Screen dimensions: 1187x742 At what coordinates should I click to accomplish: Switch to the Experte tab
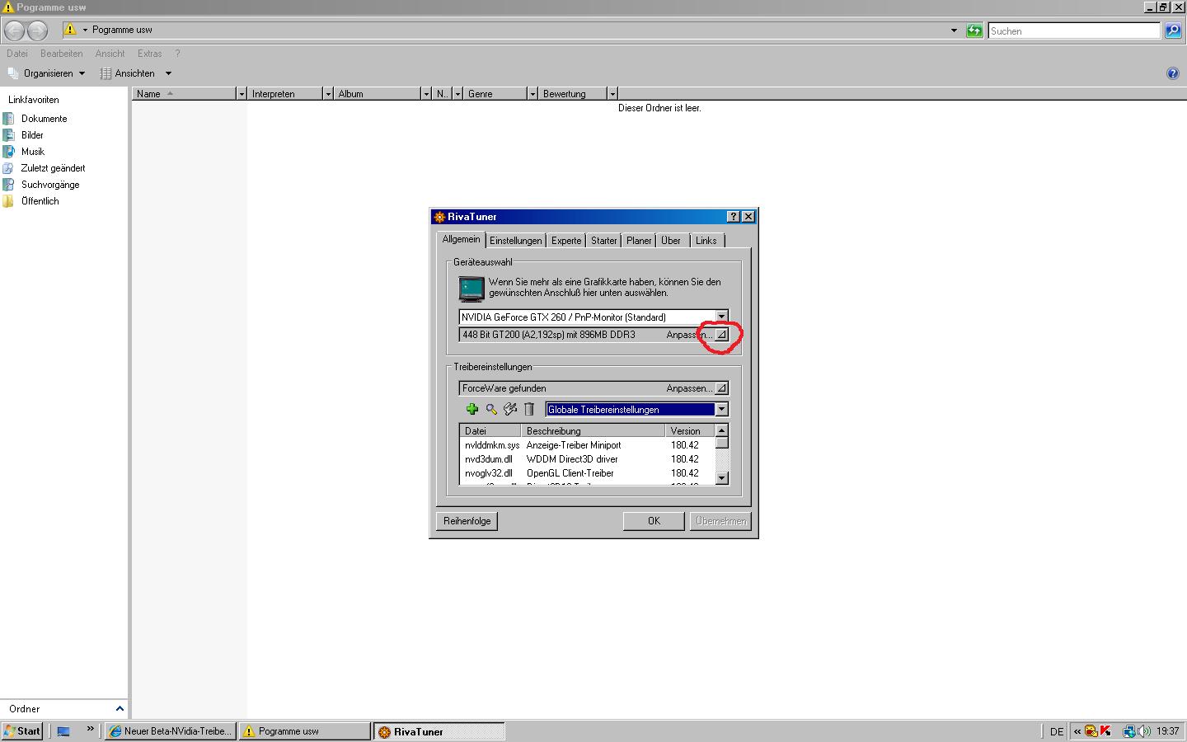[566, 241]
